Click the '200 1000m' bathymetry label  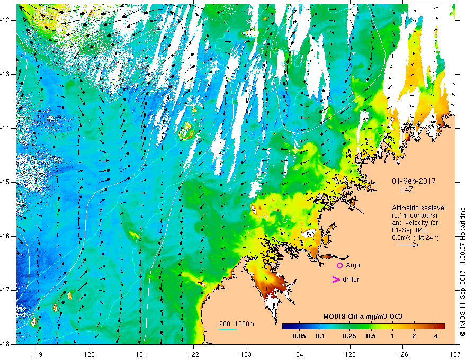coord(237,324)
